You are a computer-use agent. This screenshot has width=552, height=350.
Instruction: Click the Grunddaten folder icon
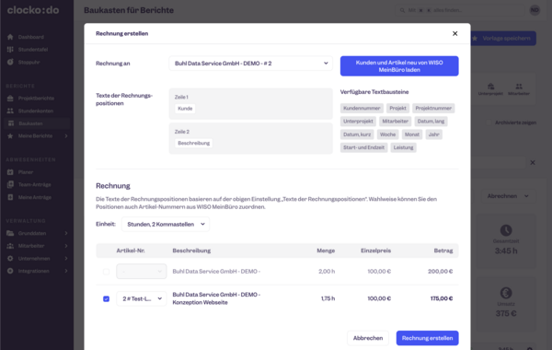pyautogui.click(x=10, y=233)
